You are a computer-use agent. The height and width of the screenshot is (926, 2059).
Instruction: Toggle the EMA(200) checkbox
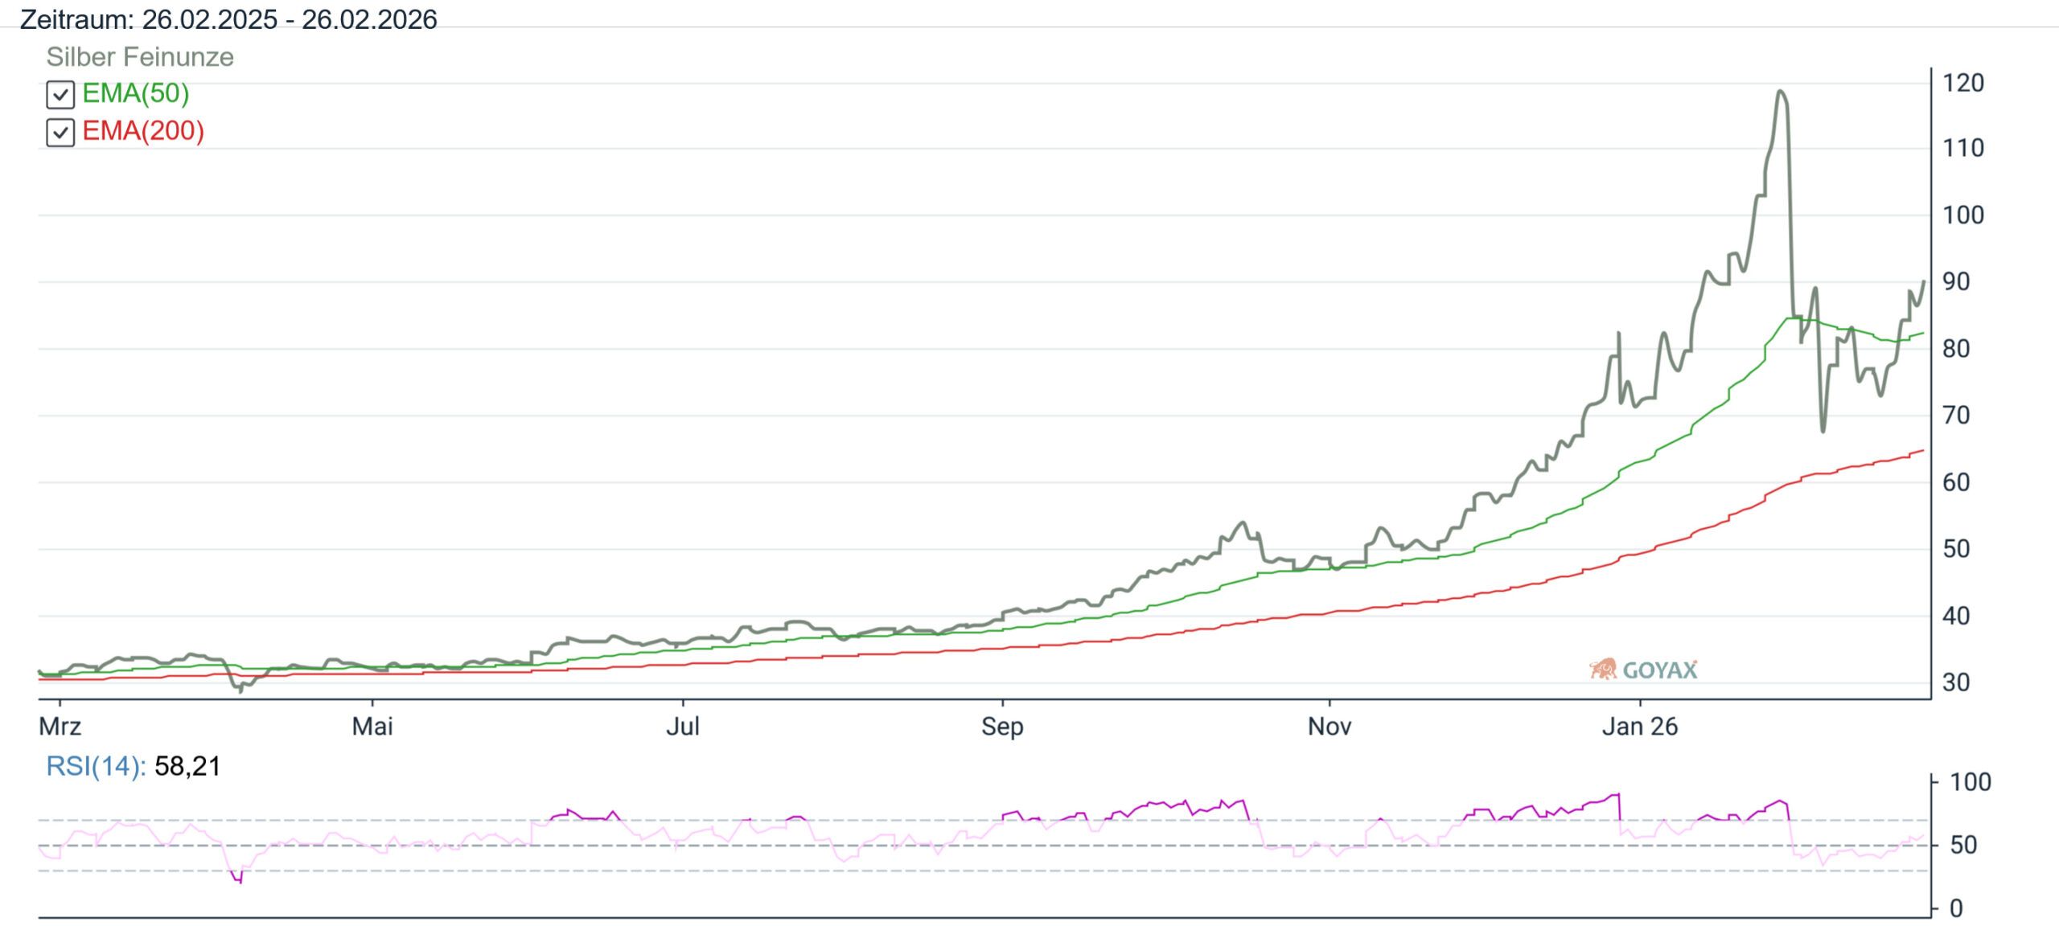60,133
